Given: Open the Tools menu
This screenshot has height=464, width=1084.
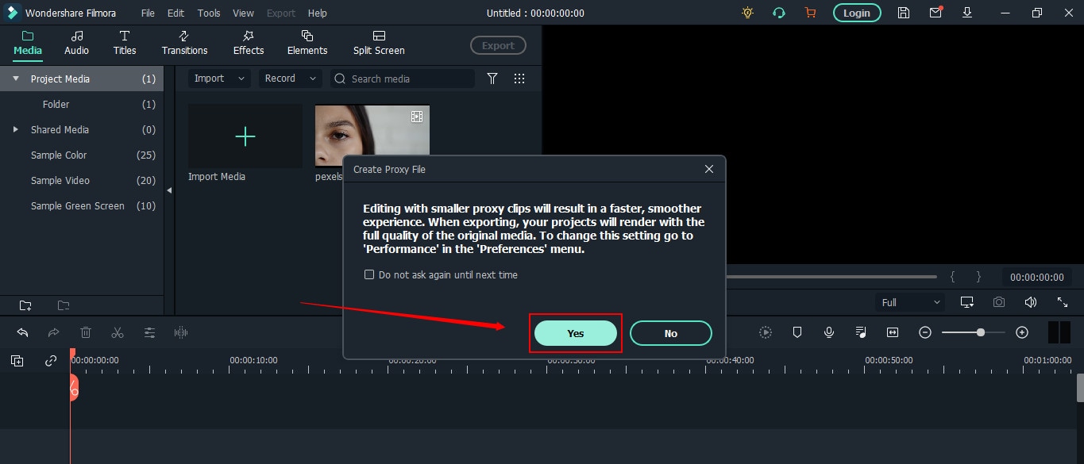Looking at the screenshot, I should click(x=209, y=13).
